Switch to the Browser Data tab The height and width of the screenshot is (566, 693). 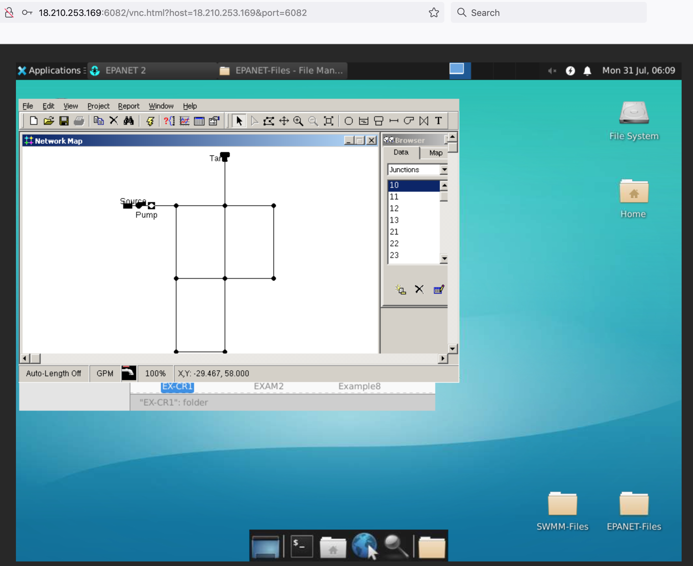point(401,152)
